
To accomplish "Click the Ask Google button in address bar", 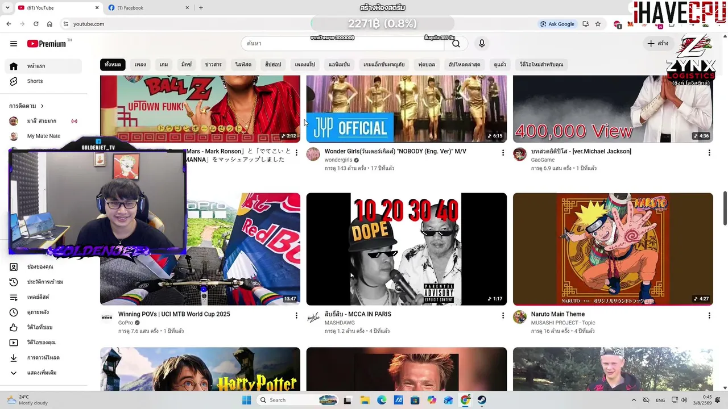I will click(x=557, y=24).
